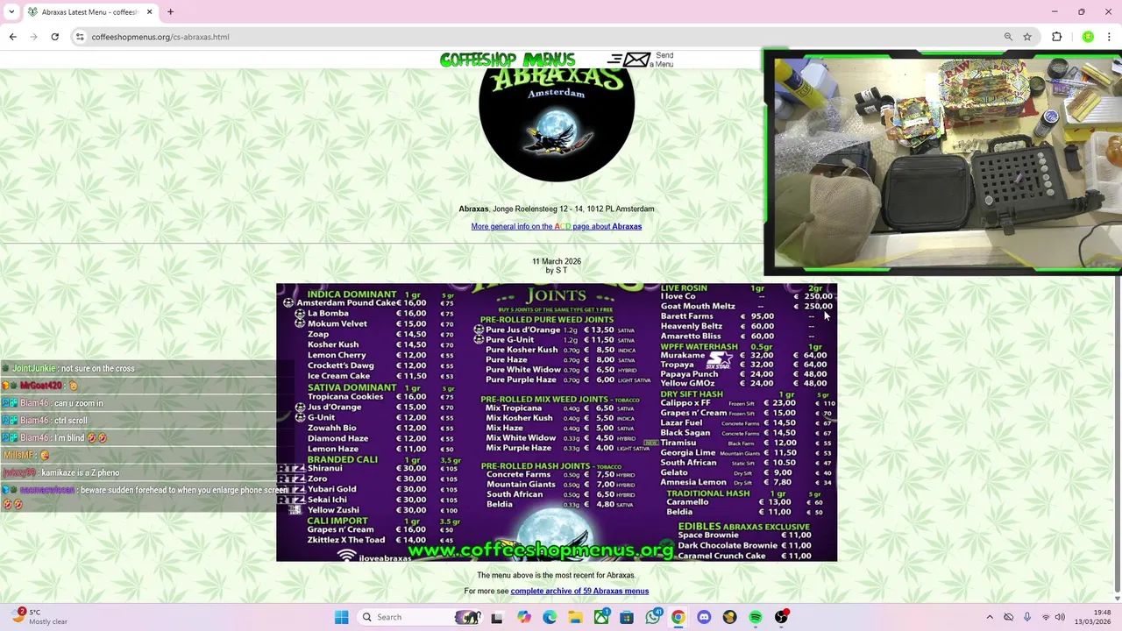
Task: Show hidden system tray icons
Action: [x=990, y=617]
